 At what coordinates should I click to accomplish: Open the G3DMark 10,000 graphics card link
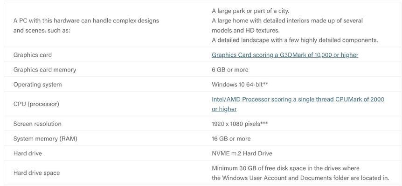285,55
